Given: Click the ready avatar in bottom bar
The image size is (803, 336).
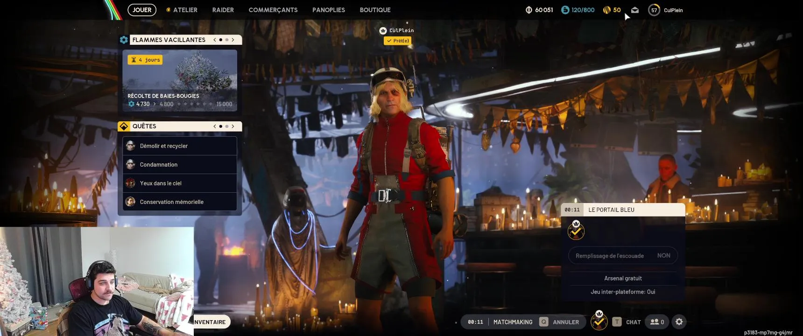Looking at the screenshot, I should pyautogui.click(x=599, y=321).
